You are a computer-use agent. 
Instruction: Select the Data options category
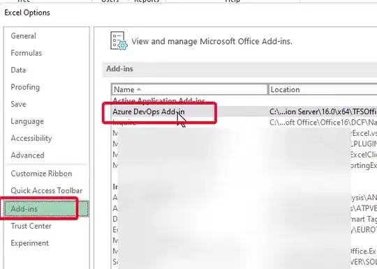point(18,70)
